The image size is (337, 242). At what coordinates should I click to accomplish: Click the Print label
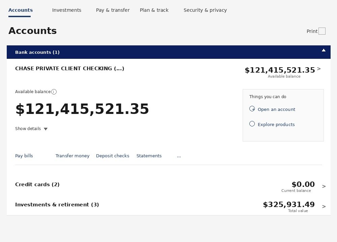[x=312, y=31]
